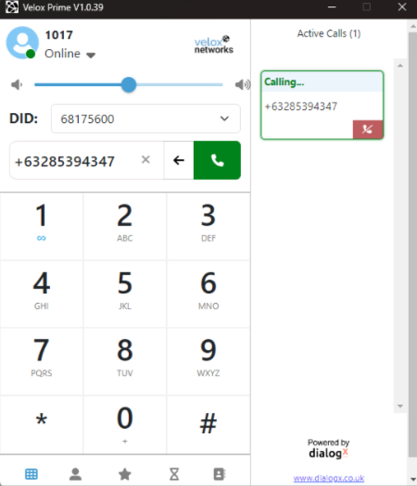Screen dimensions: 417x486
Task: Open the call history hourglass icon
Action: pos(174,474)
